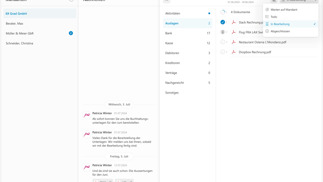Open the Sonstiges category
Image resolution: width=323 pixels, height=182 pixels.
tap(188, 93)
